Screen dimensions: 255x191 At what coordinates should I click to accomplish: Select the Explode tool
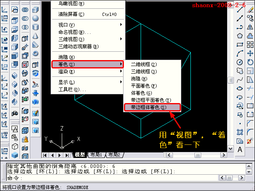(250, 140)
